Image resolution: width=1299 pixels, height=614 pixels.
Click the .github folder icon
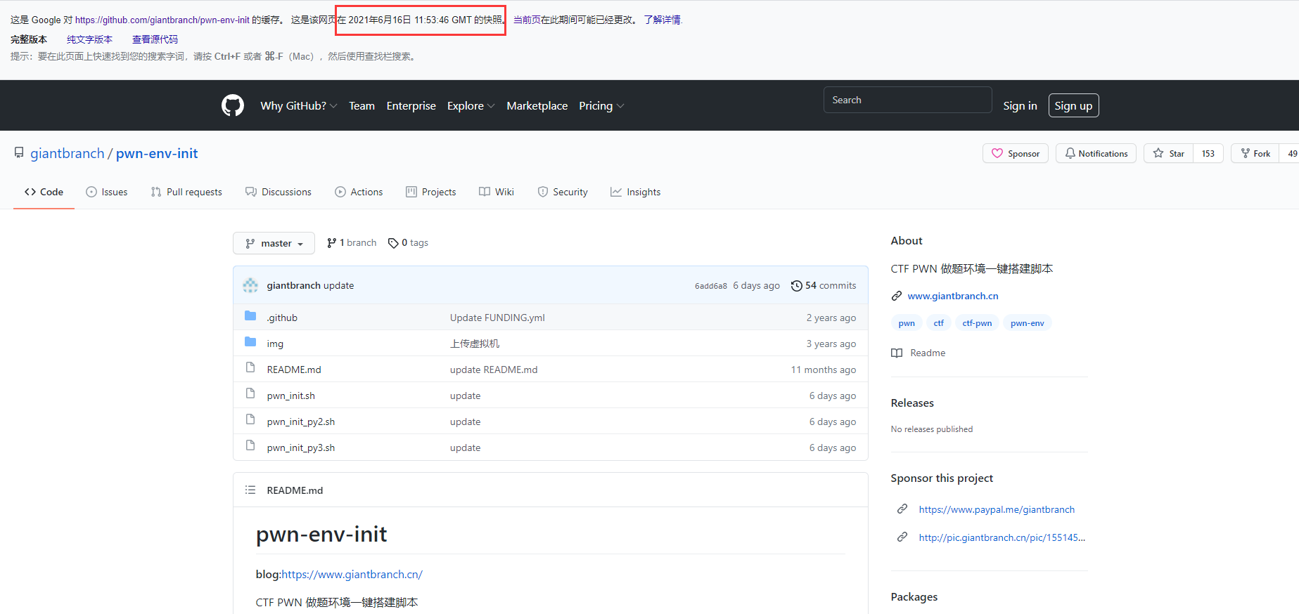point(250,316)
